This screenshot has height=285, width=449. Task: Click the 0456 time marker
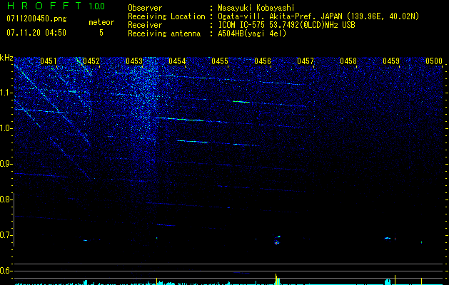pos(263,61)
